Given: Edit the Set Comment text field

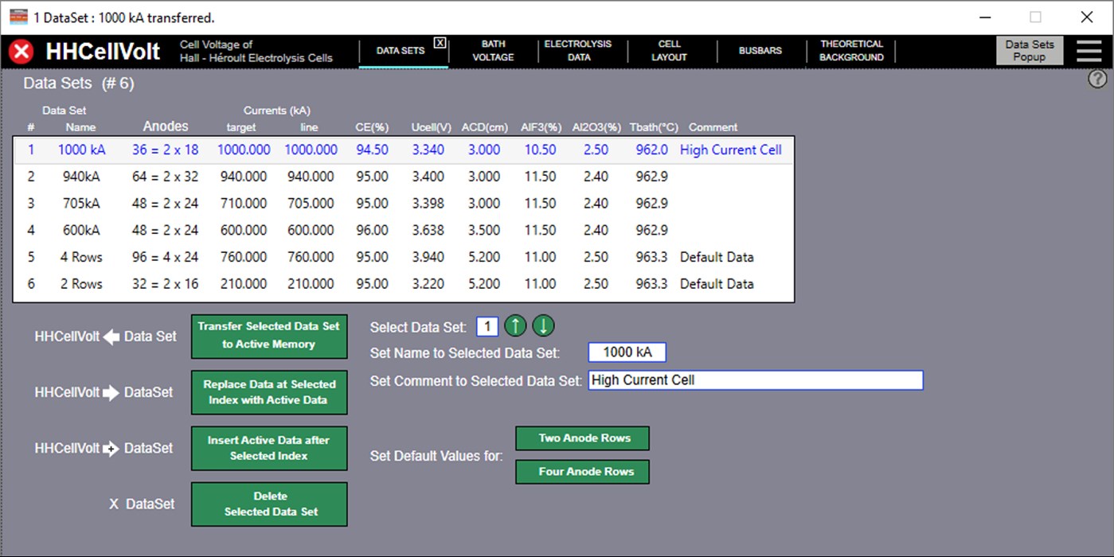Looking at the screenshot, I should [754, 380].
